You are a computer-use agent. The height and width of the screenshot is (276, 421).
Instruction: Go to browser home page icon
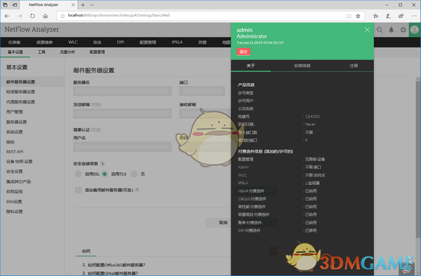46,16
